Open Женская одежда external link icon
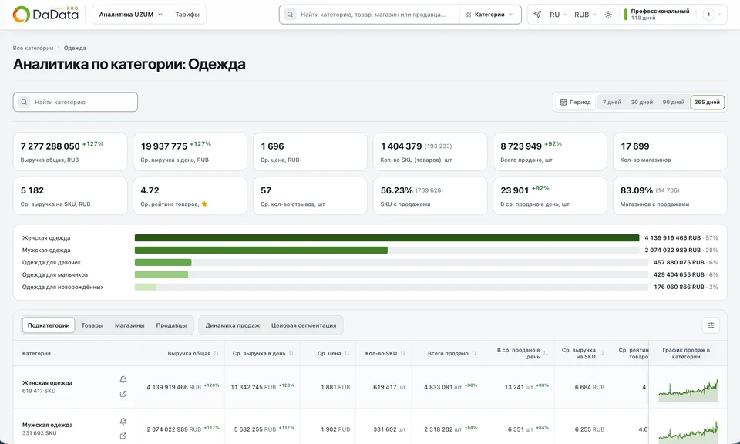The height and width of the screenshot is (444, 740). point(123,394)
